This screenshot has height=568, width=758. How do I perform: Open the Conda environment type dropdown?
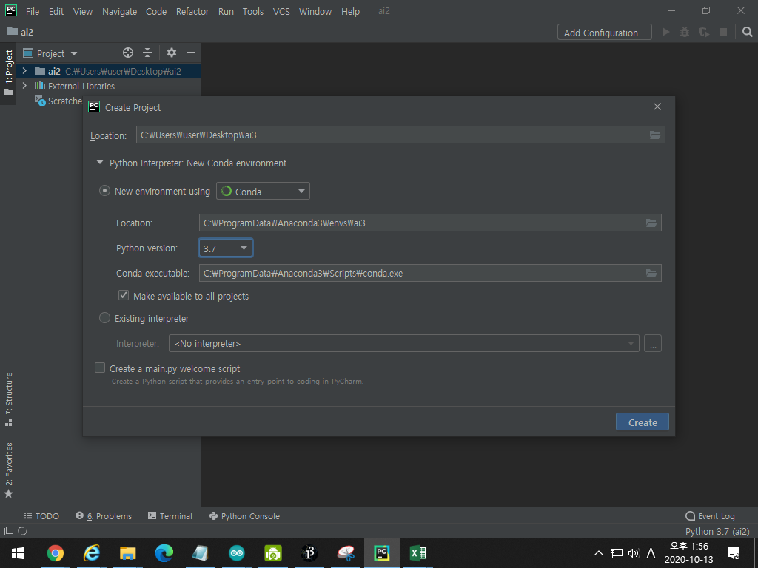(x=263, y=192)
